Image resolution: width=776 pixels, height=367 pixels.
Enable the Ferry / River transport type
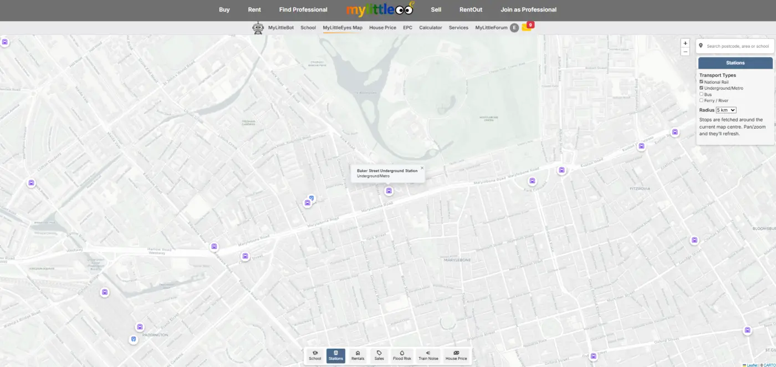coord(701,100)
